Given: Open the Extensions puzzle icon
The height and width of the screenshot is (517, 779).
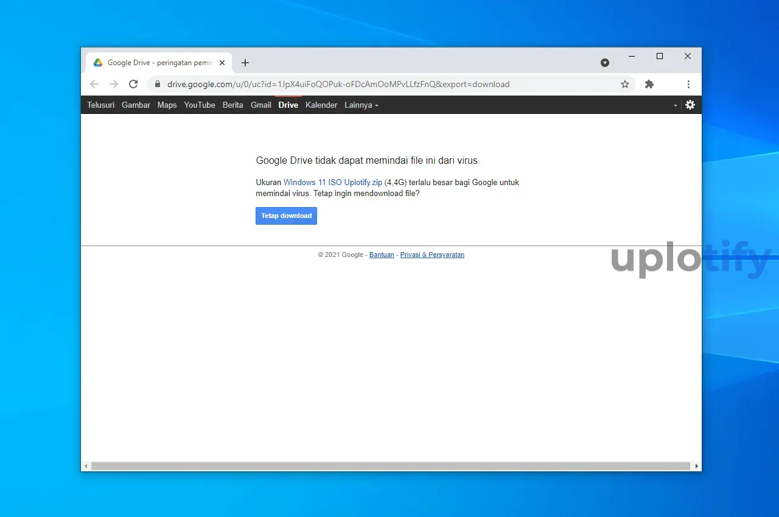Looking at the screenshot, I should click(649, 84).
